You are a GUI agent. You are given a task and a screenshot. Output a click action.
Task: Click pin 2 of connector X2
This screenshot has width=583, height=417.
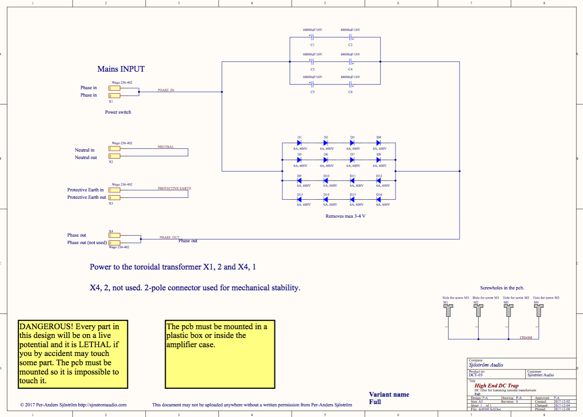point(114,156)
